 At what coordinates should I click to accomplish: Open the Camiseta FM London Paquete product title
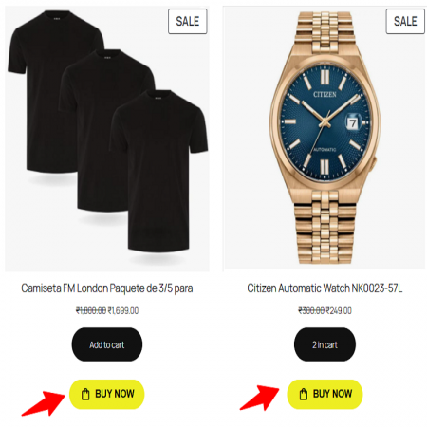point(107,288)
